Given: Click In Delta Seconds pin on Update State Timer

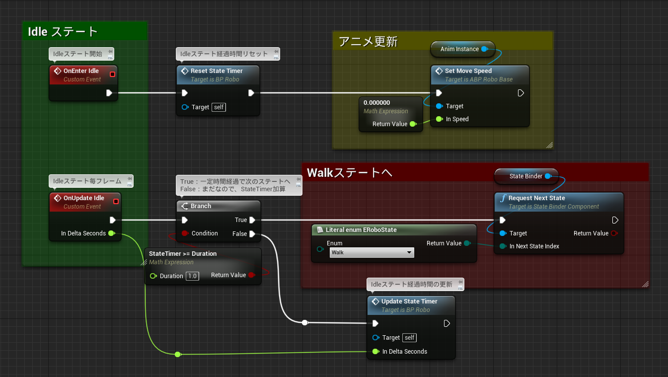Looking at the screenshot, I should pyautogui.click(x=375, y=352).
